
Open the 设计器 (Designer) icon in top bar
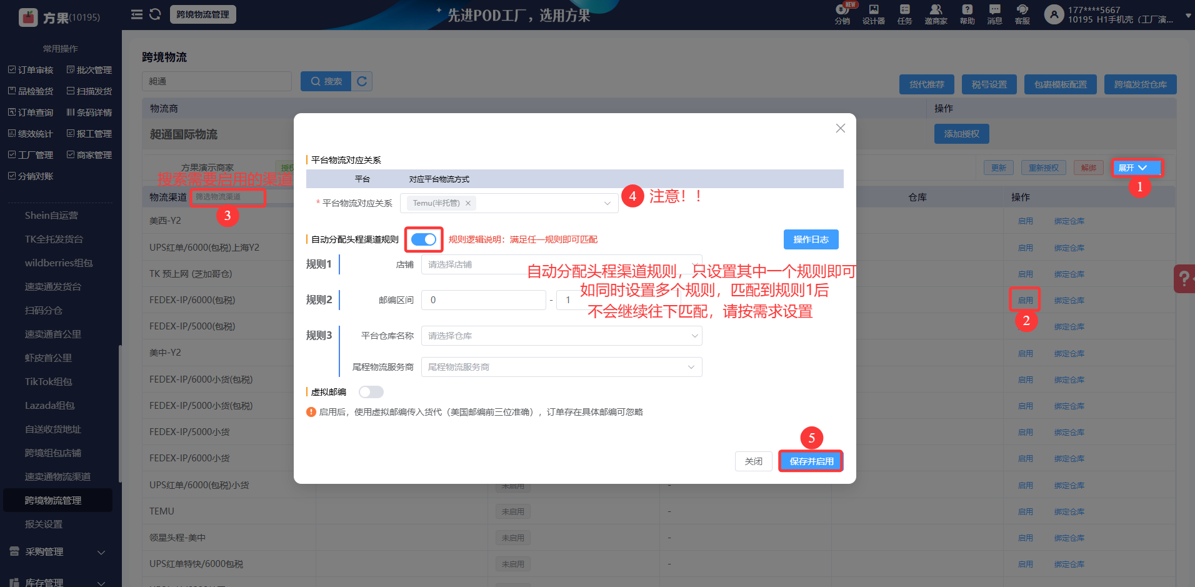(873, 14)
